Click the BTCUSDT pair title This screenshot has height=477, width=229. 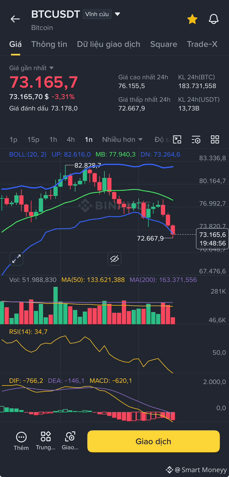click(x=56, y=14)
